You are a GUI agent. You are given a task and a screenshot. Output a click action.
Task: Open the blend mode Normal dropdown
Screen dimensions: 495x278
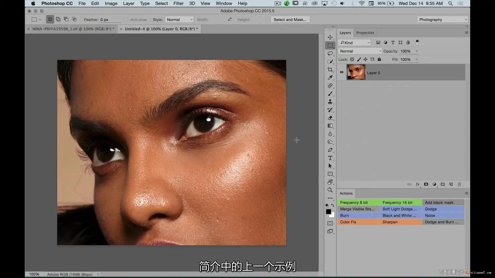[360, 51]
